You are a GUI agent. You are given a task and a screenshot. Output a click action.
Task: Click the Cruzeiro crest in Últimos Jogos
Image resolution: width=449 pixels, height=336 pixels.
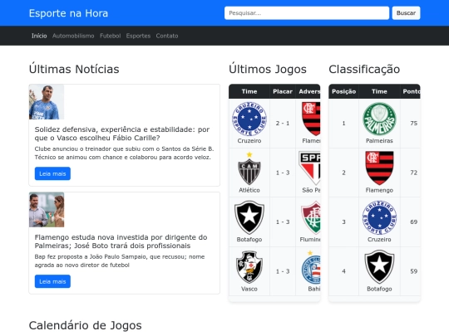coord(249,119)
